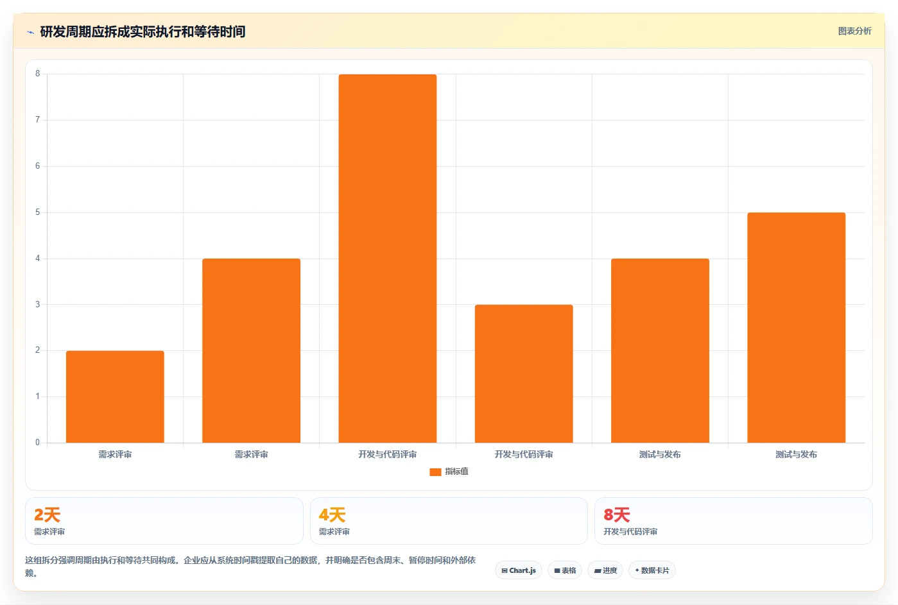Click the y-axis tick label 0

coord(37,443)
